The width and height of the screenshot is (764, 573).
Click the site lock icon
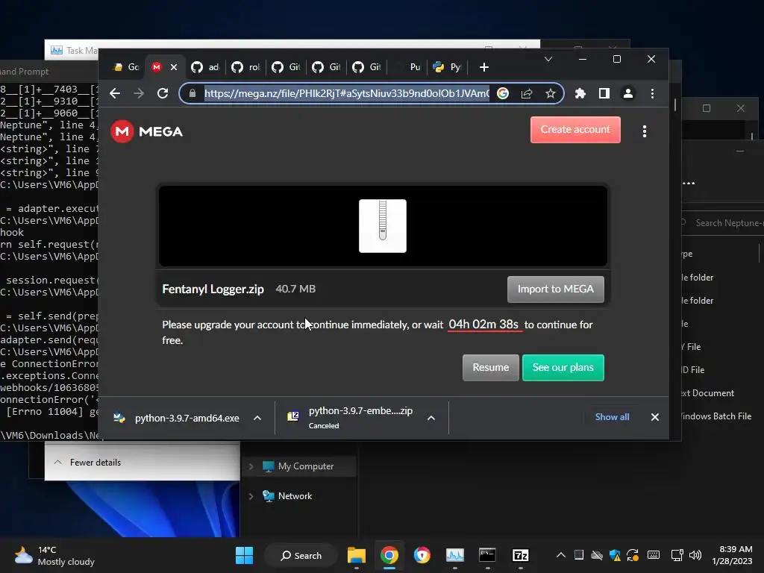click(x=192, y=93)
